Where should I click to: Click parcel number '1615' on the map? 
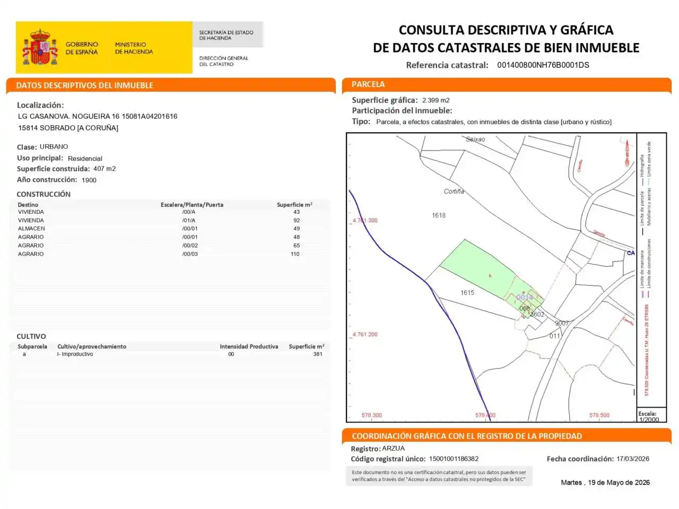point(467,293)
